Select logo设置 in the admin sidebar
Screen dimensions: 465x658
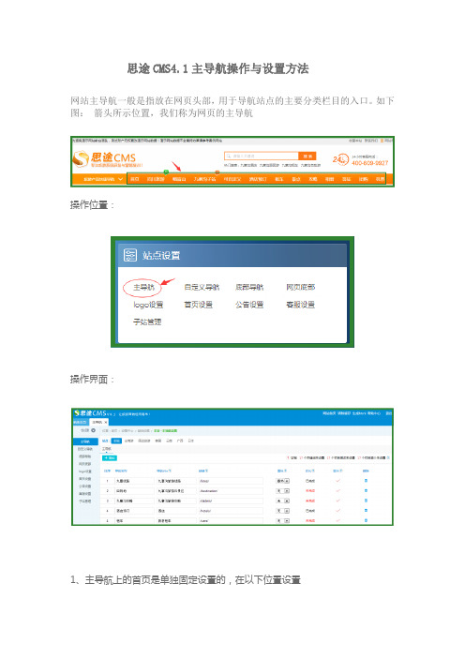pos(85,471)
